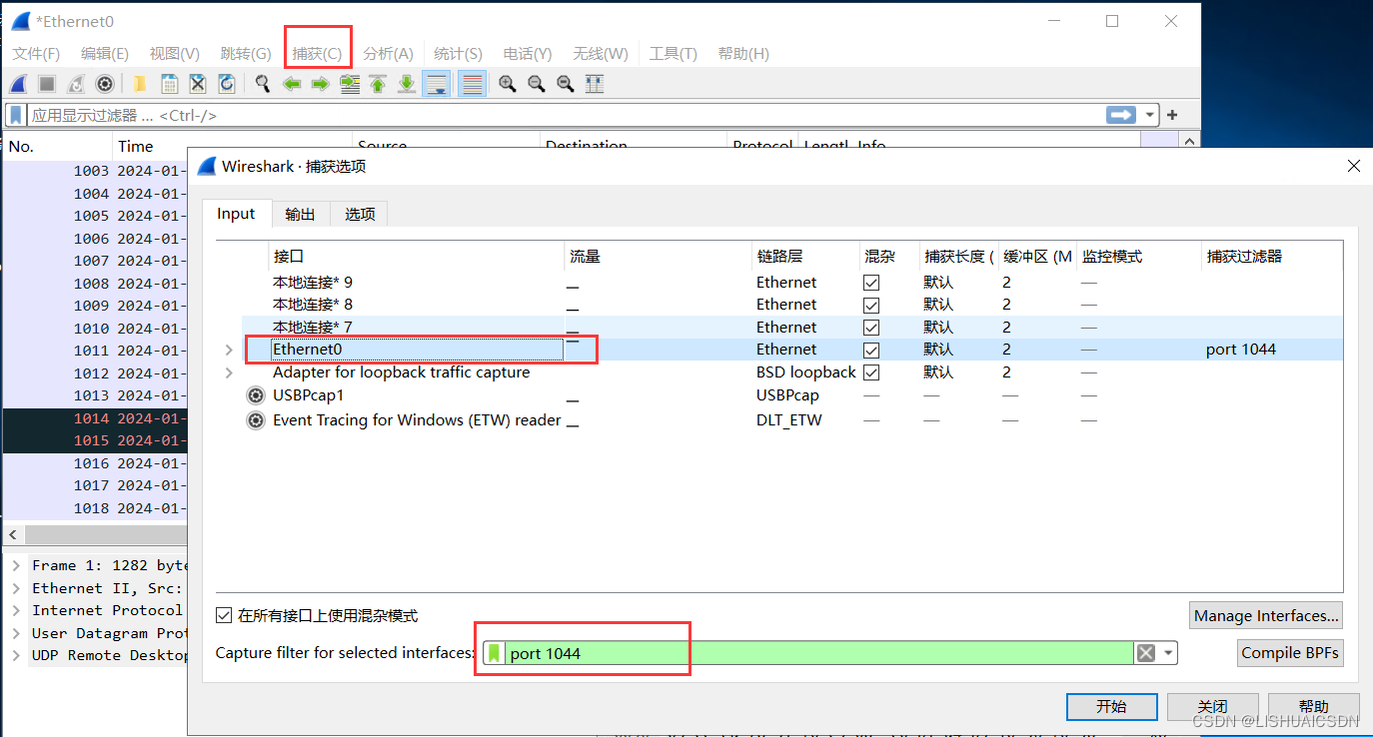Expand the Ethernet II detail tree
The image size is (1373, 737).
16,588
